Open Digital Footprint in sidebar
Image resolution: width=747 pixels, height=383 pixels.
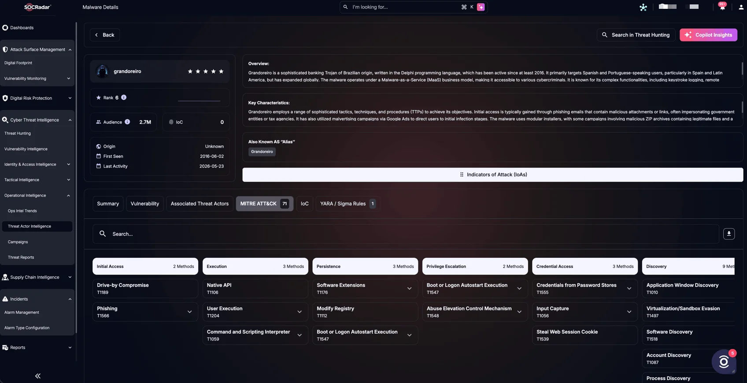[x=18, y=63]
